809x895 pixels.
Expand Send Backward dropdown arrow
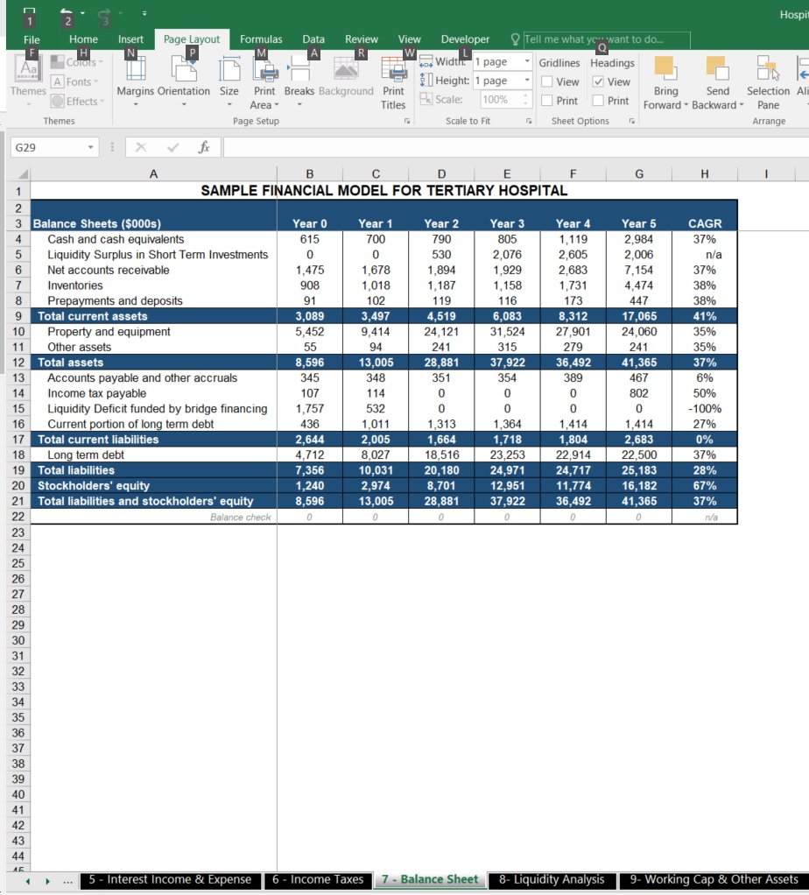tap(741, 105)
